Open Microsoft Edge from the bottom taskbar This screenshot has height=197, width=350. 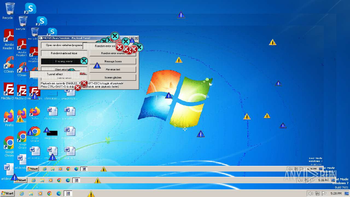pyautogui.click(x=59, y=193)
